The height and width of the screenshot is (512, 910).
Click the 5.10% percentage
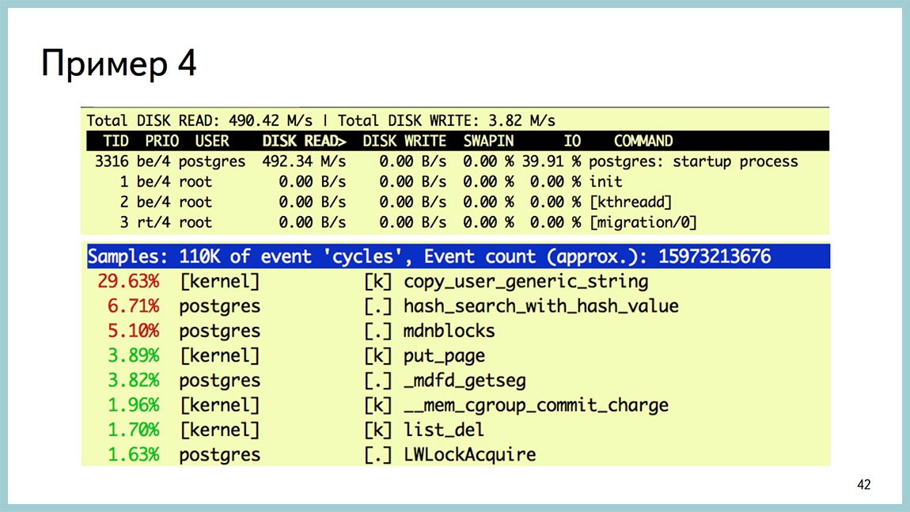pos(133,331)
